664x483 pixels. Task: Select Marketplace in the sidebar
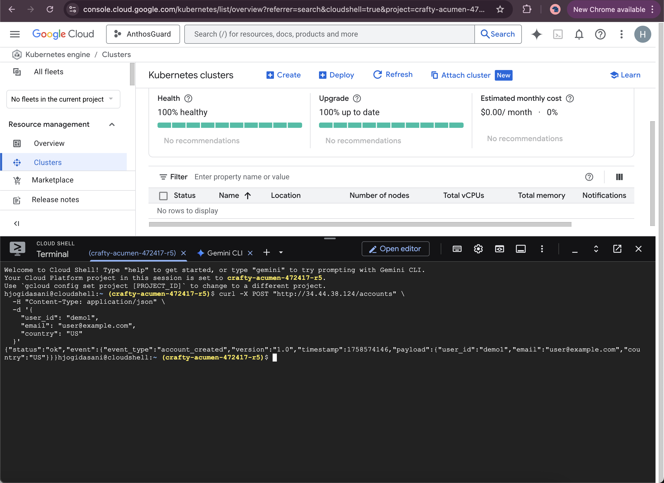pyautogui.click(x=53, y=180)
